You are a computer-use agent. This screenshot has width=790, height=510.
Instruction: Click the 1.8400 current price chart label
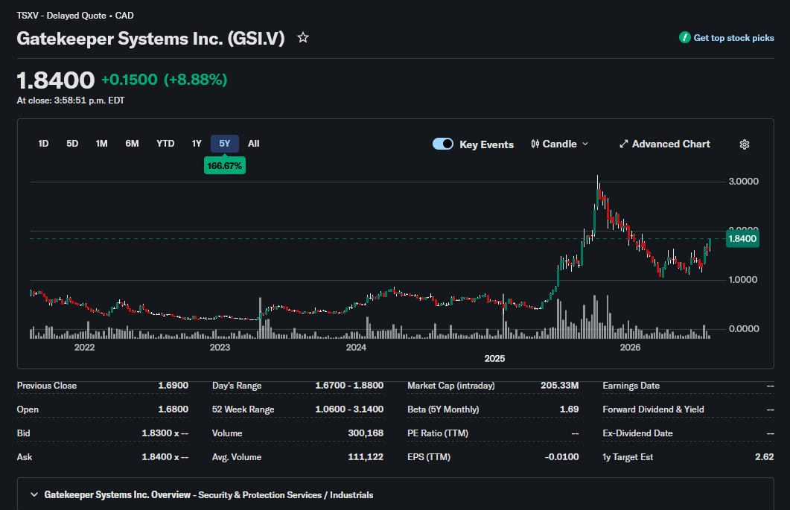(742, 239)
